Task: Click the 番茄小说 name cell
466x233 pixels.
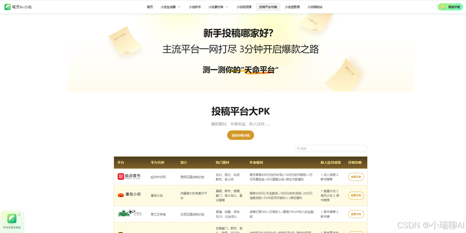Action: coord(157,196)
